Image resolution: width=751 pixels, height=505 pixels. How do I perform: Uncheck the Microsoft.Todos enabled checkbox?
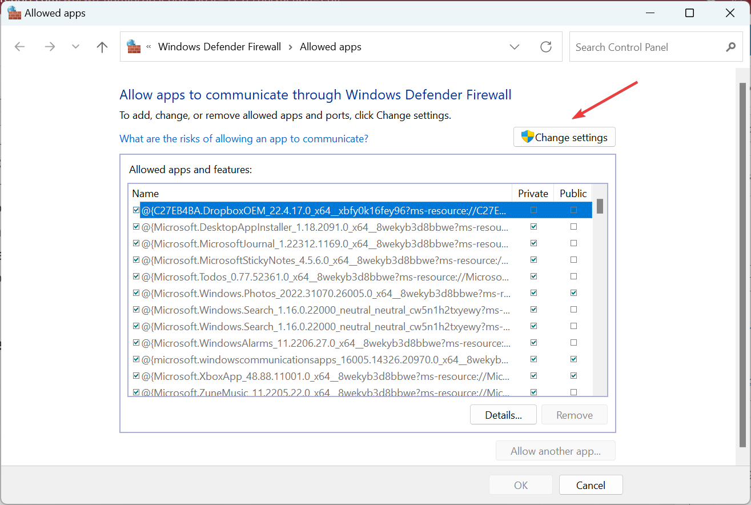tap(136, 276)
